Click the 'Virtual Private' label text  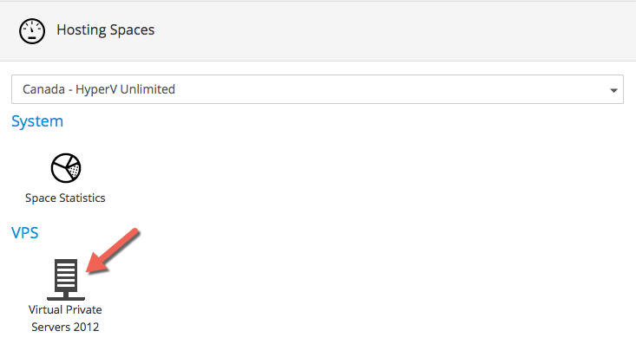[x=65, y=309]
